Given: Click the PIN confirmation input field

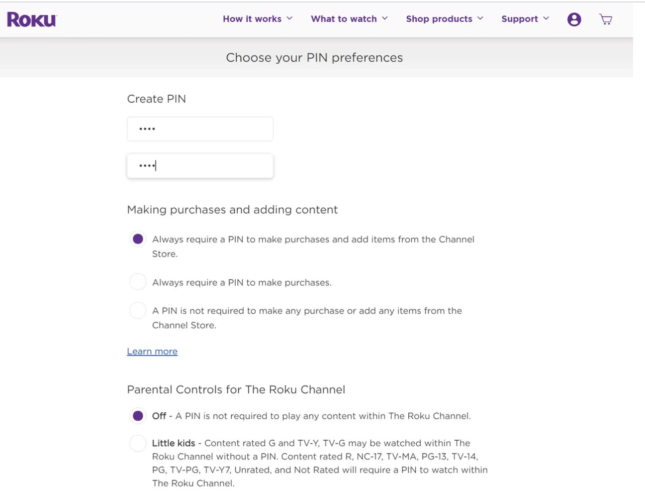Looking at the screenshot, I should click(200, 165).
